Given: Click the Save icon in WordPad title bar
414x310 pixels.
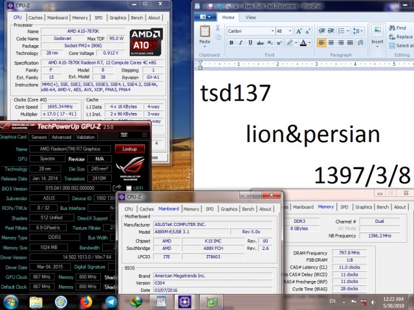Looking at the screenshot, I should [210, 6].
